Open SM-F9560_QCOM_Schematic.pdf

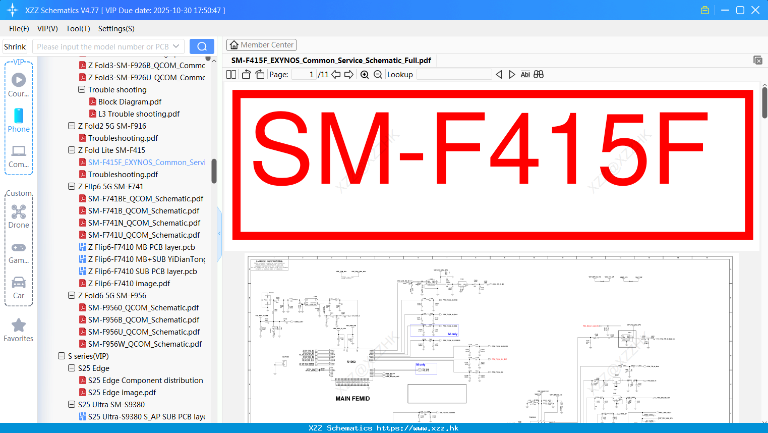coord(143,308)
